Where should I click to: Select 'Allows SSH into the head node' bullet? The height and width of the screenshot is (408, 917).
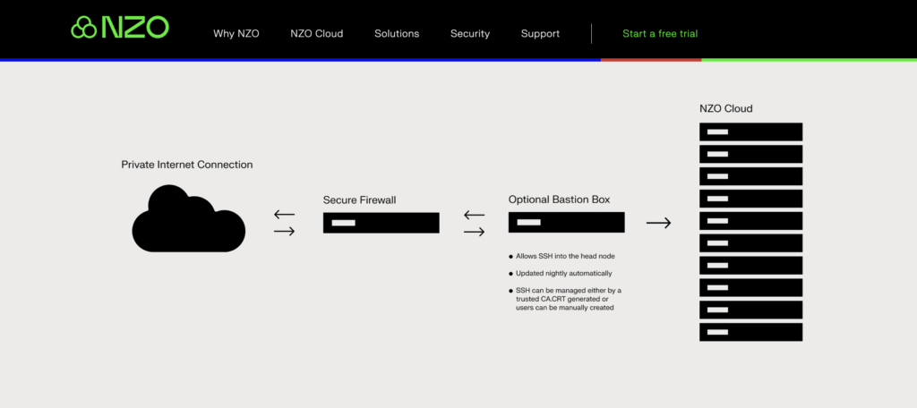(x=561, y=256)
